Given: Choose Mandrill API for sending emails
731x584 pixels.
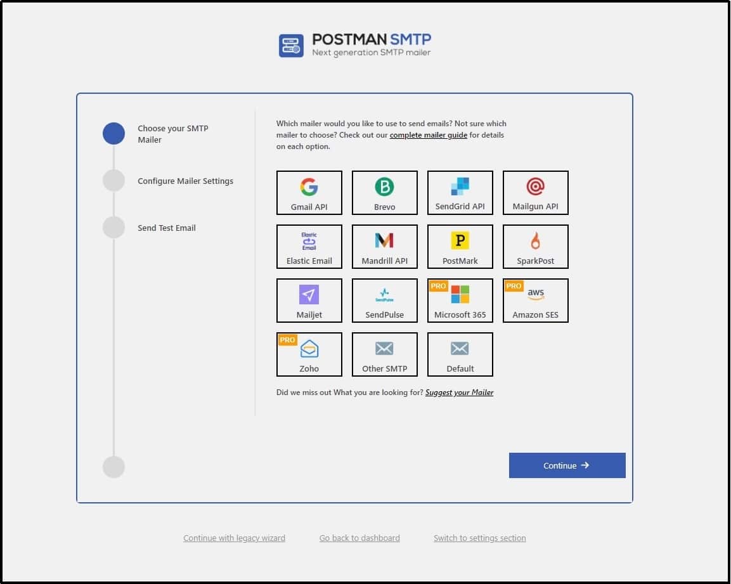Looking at the screenshot, I should click(384, 246).
